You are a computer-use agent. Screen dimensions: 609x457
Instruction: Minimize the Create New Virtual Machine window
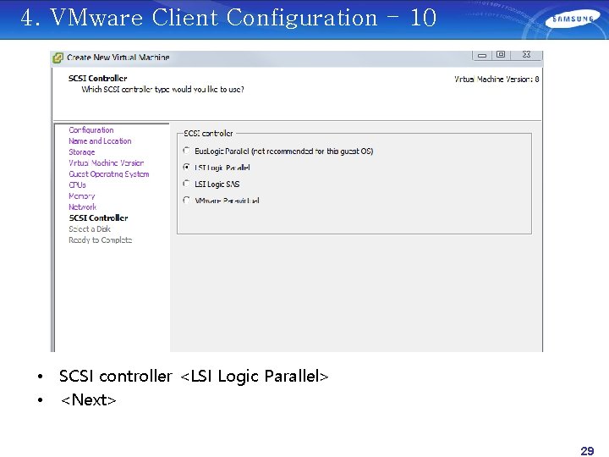pos(482,55)
